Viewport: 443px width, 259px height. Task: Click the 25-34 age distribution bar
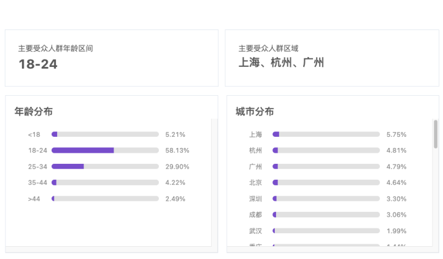(x=105, y=166)
